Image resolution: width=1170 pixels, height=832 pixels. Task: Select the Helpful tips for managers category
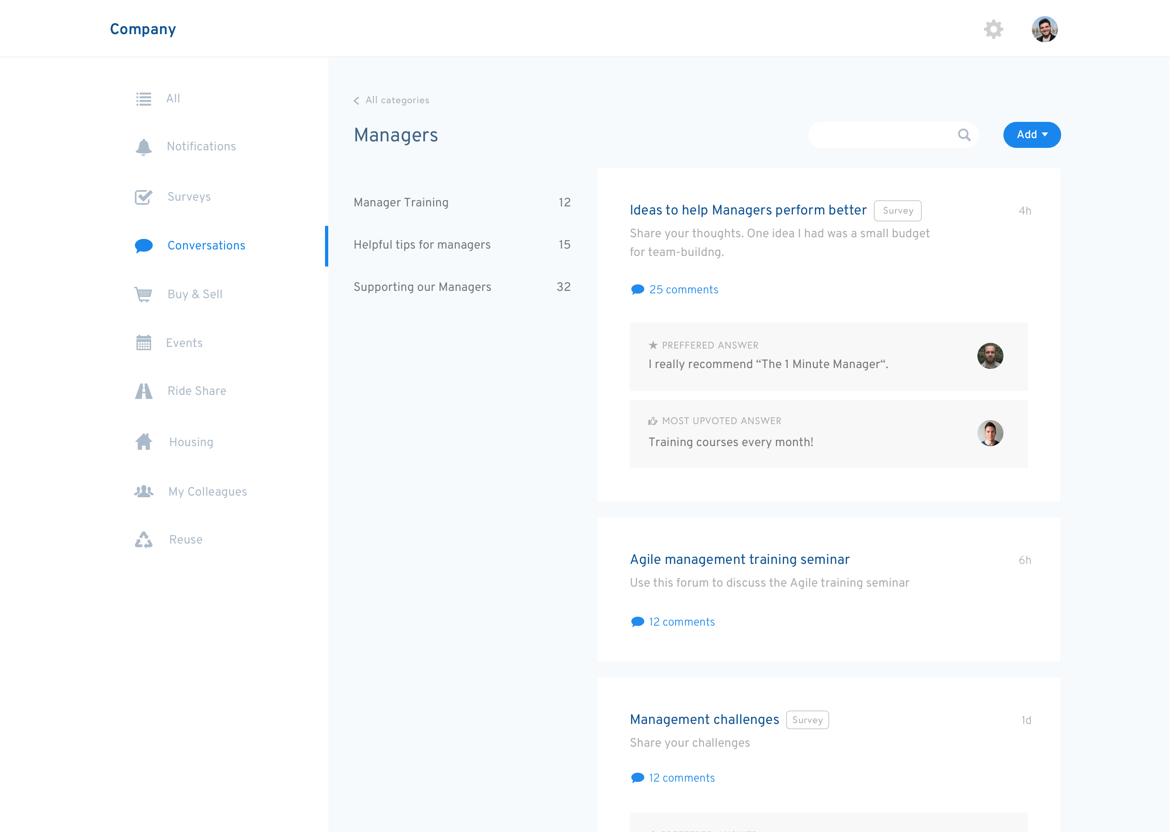(422, 245)
